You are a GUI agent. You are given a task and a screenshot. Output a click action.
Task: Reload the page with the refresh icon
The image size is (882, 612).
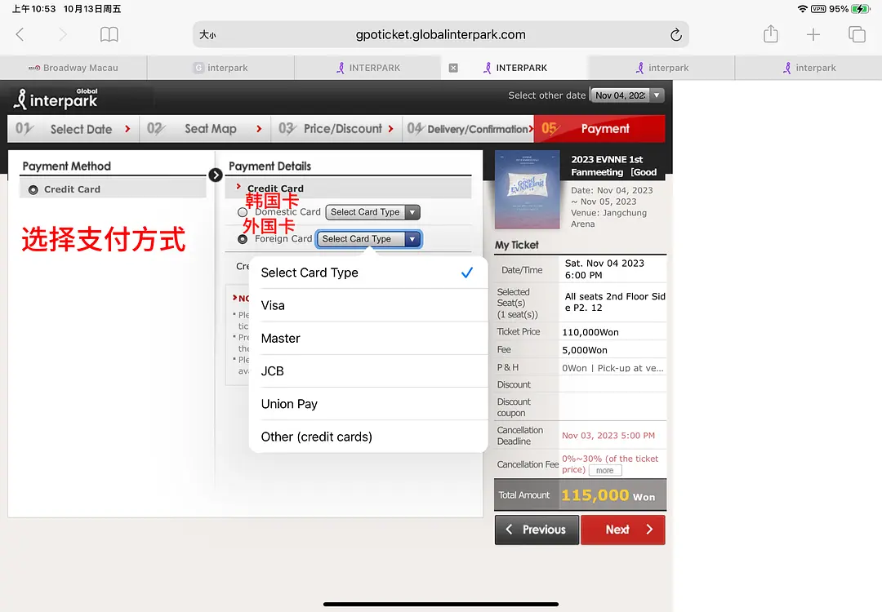click(676, 35)
